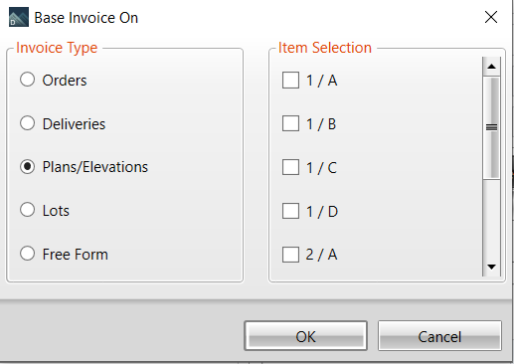Click the scroll down arrow in Item Selection
Viewport: 514px width, 364px height.
491,267
